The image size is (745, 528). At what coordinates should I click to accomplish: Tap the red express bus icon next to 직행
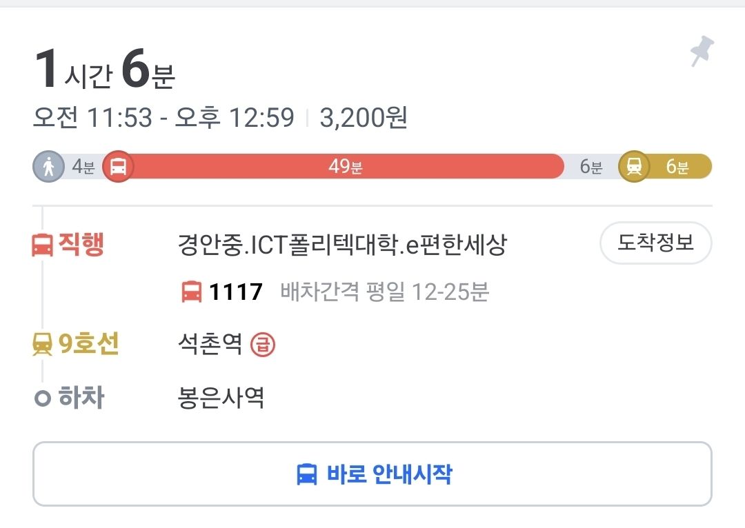(x=43, y=243)
